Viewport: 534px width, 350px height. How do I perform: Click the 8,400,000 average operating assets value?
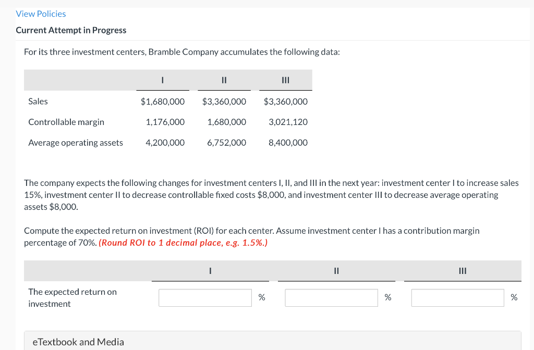pos(287,142)
